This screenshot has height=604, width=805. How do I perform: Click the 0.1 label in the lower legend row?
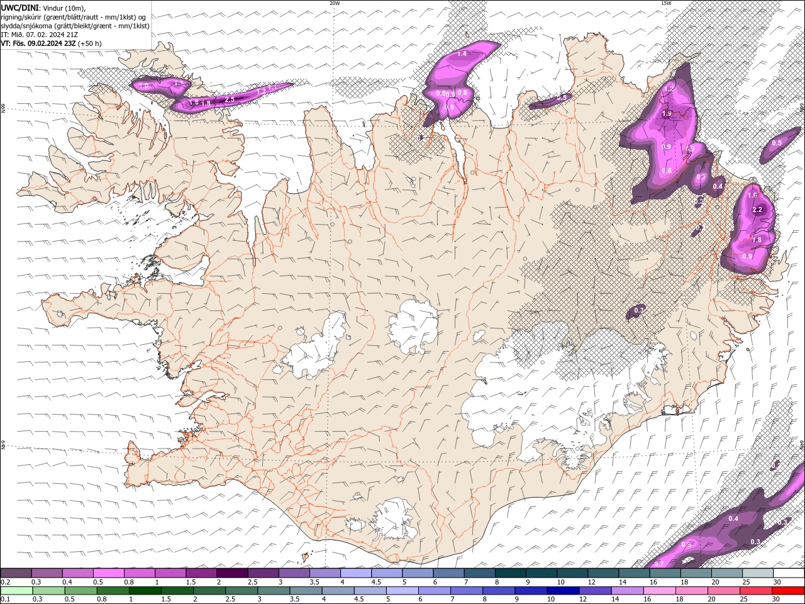click(x=6, y=600)
